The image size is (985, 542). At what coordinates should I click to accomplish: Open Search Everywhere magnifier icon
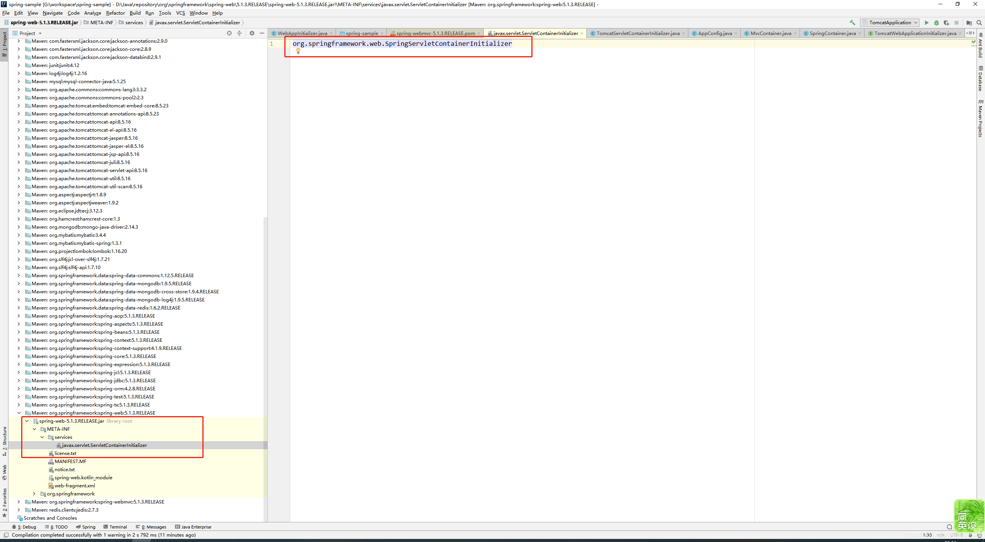979,23
